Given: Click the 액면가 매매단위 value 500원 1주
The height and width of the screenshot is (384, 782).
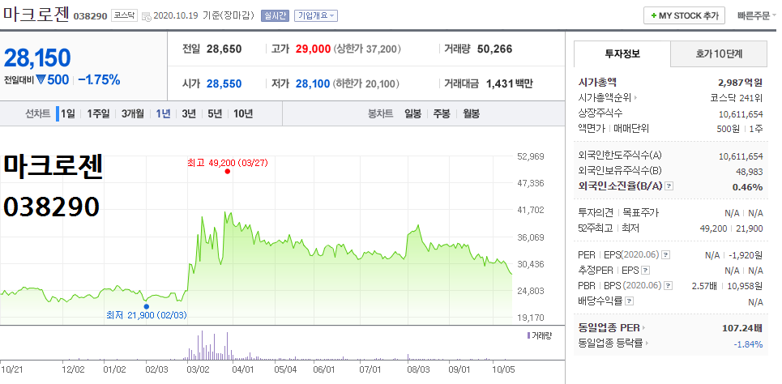Looking at the screenshot, I should tap(740, 129).
